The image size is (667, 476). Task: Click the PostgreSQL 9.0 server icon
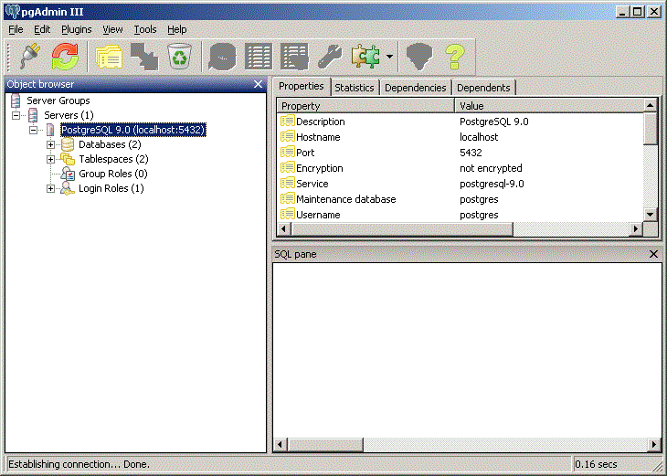coord(50,130)
